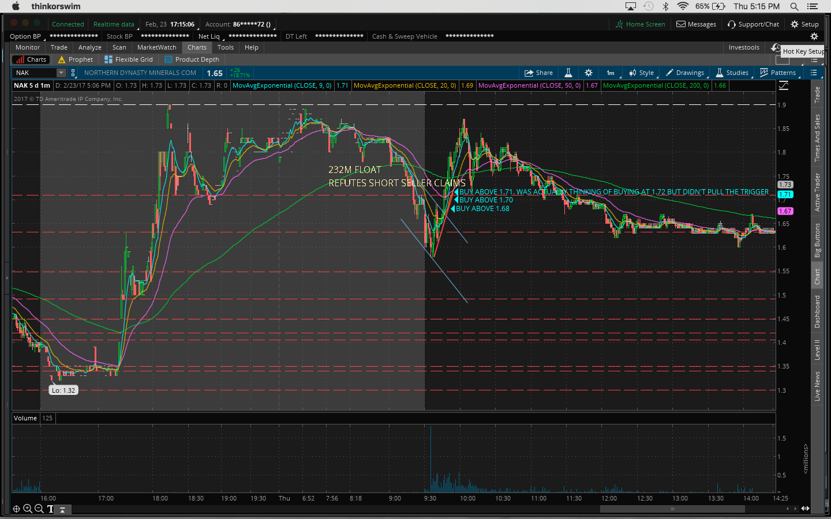Click the collapse arrow button beside text tool
This screenshot has width=831, height=519.
62,509
